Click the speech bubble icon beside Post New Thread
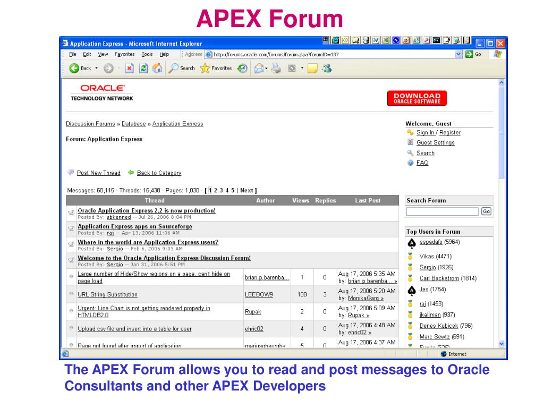The image size is (544, 408). [71, 172]
